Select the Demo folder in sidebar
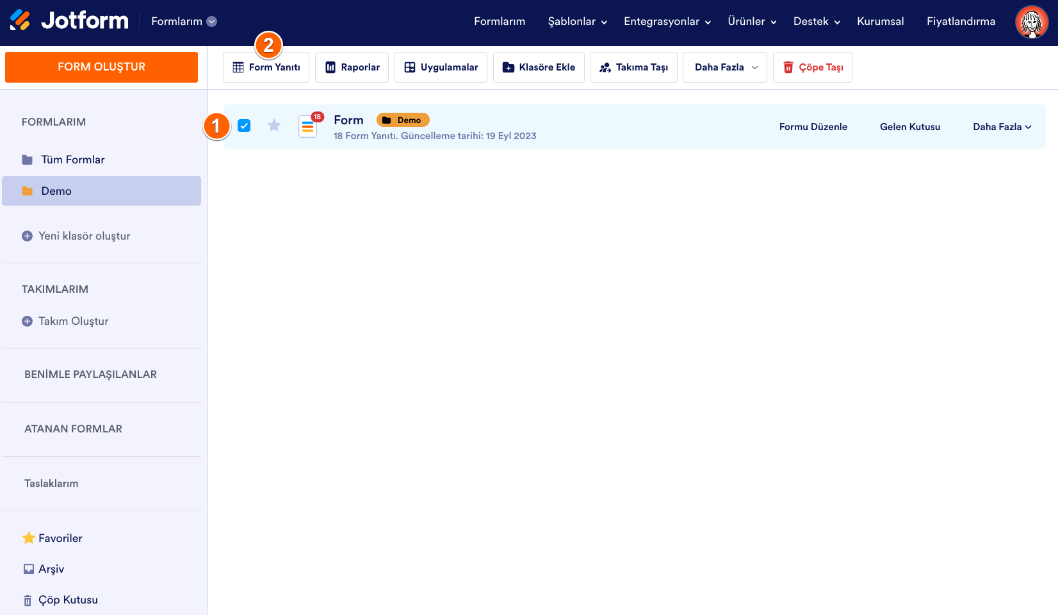1058x615 pixels. (x=101, y=191)
